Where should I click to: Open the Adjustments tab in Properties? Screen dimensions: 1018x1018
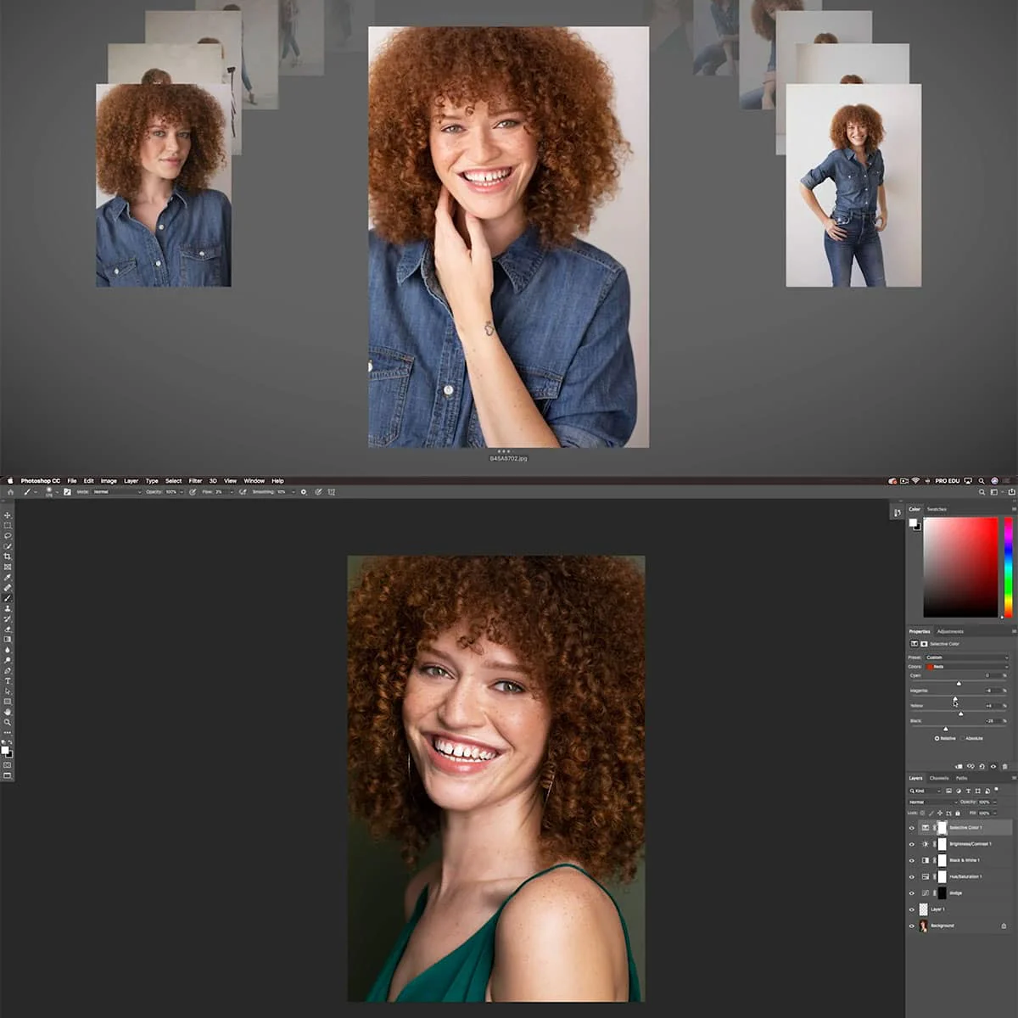pyautogui.click(x=950, y=631)
